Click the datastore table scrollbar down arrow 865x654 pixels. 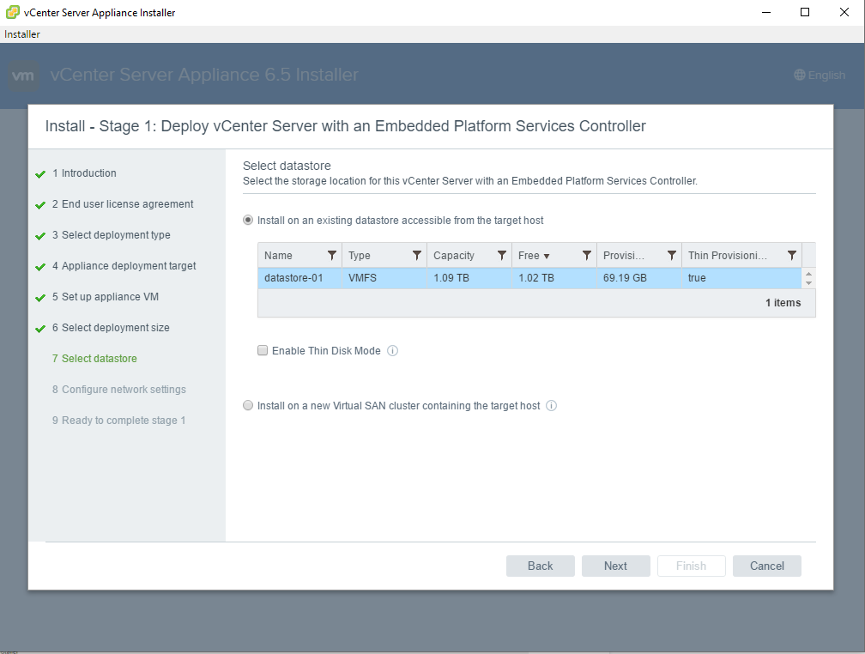tap(808, 283)
